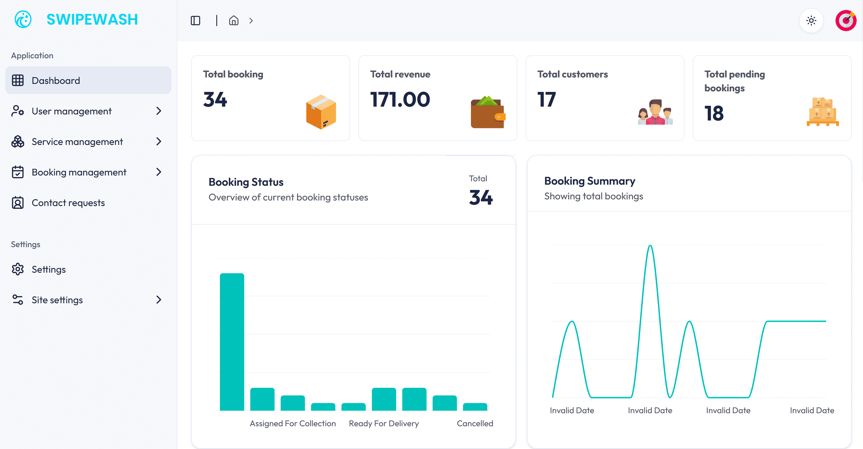This screenshot has height=449, width=863.
Task: Open the Settings gear icon
Action: (17, 269)
